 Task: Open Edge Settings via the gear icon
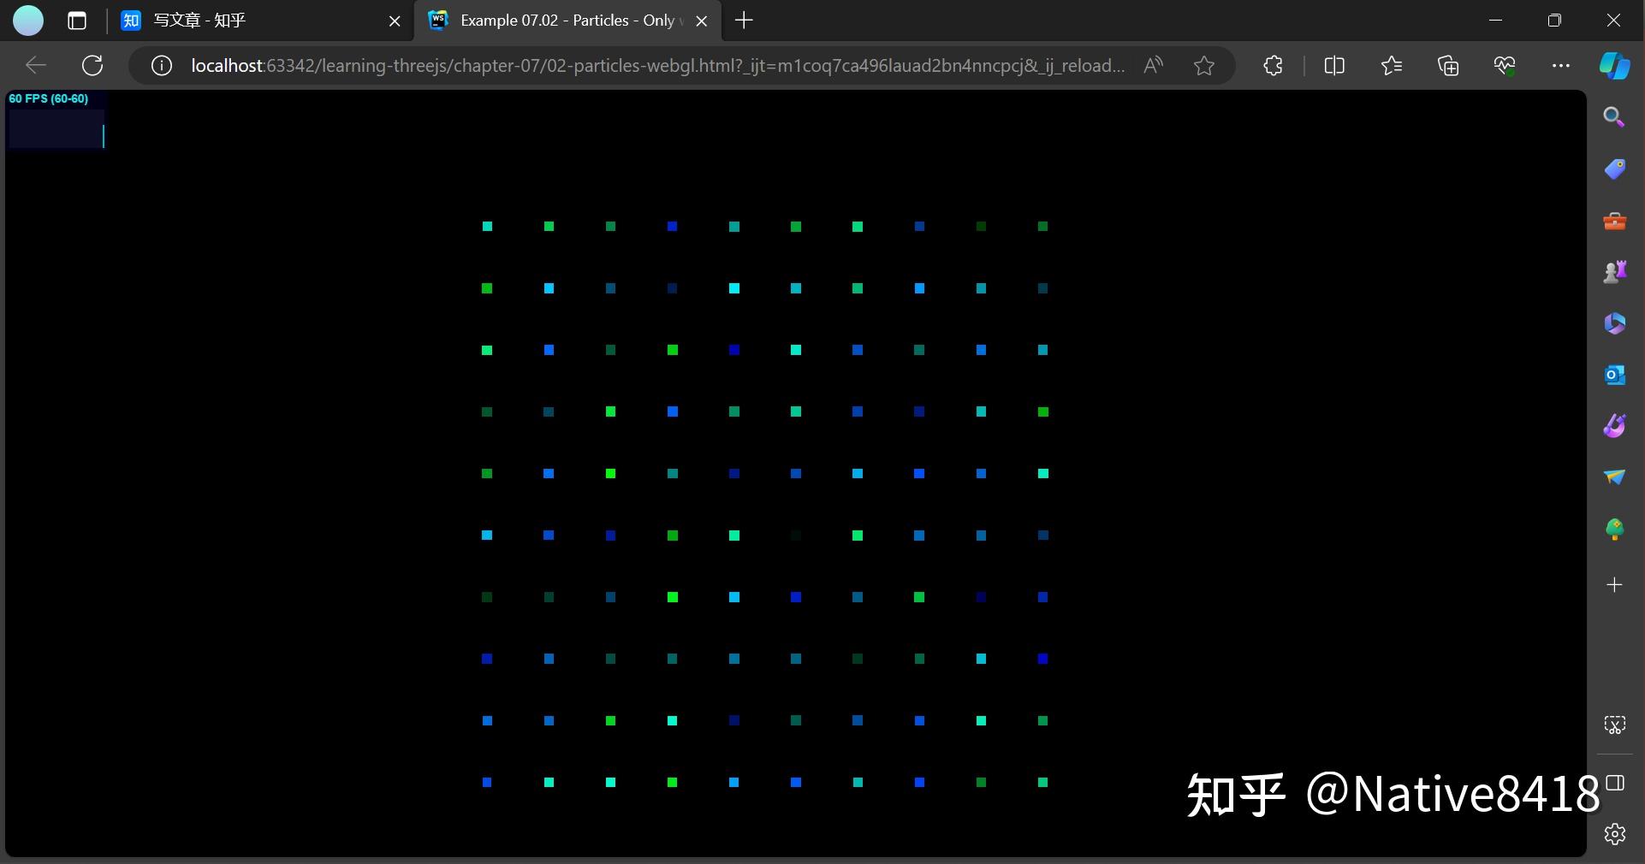coord(1615,834)
